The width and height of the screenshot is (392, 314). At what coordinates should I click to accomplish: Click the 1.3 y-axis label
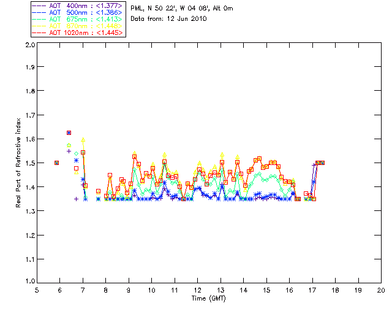tap(30, 211)
